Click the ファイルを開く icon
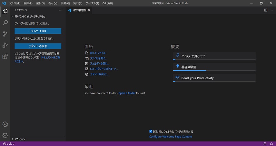The width and height of the screenshot is (276, 146). click(x=87, y=58)
